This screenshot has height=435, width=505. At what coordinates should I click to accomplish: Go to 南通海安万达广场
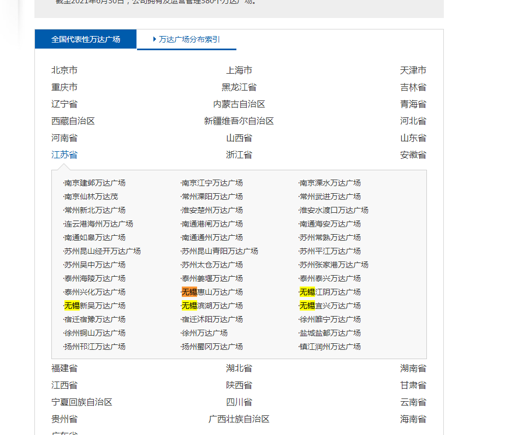pos(330,224)
